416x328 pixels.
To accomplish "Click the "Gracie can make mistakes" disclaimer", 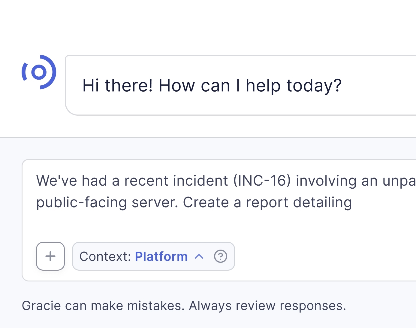I will 103,306.
